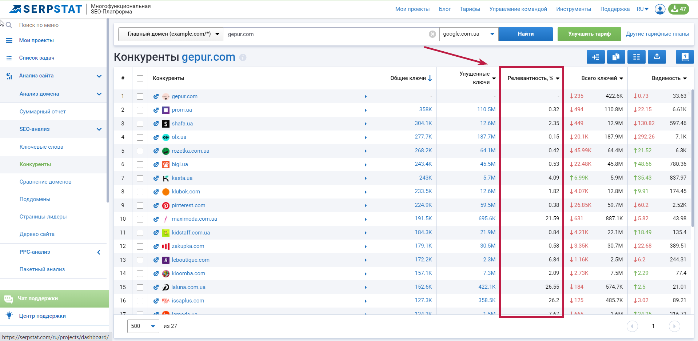
Task: Click the add-to-list icon button above table
Action: click(595, 57)
